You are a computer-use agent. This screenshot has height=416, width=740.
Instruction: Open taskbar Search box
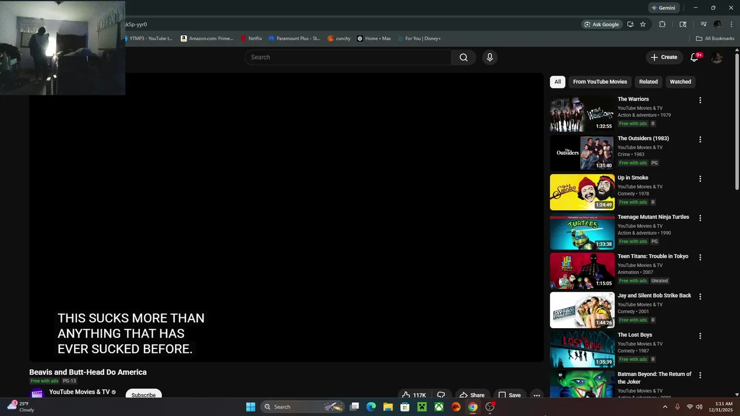click(303, 407)
